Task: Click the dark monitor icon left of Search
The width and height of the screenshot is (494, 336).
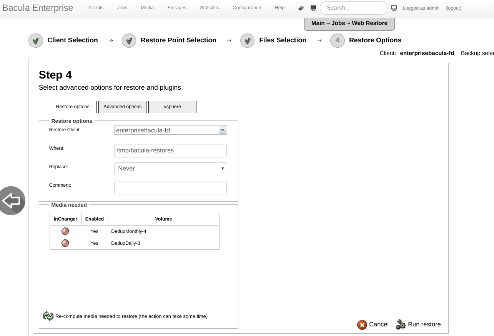Action: pos(313,8)
